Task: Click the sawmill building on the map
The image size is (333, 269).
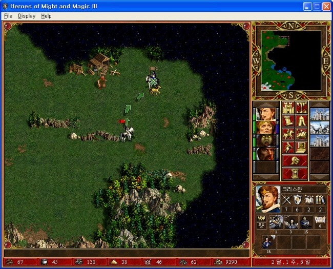Action: pyautogui.click(x=99, y=63)
